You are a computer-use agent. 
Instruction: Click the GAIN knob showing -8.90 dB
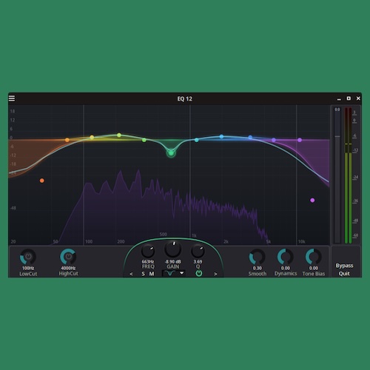(172, 249)
